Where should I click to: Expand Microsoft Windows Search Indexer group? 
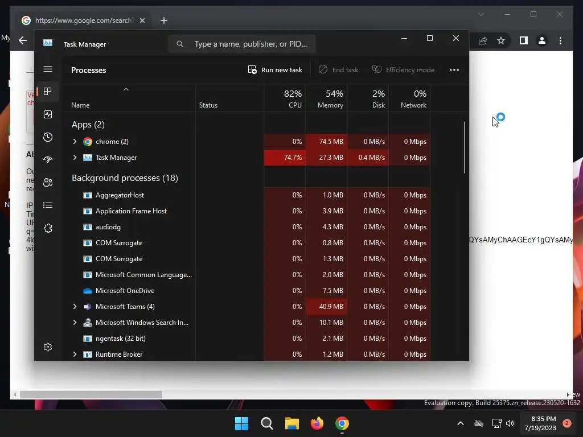point(75,323)
